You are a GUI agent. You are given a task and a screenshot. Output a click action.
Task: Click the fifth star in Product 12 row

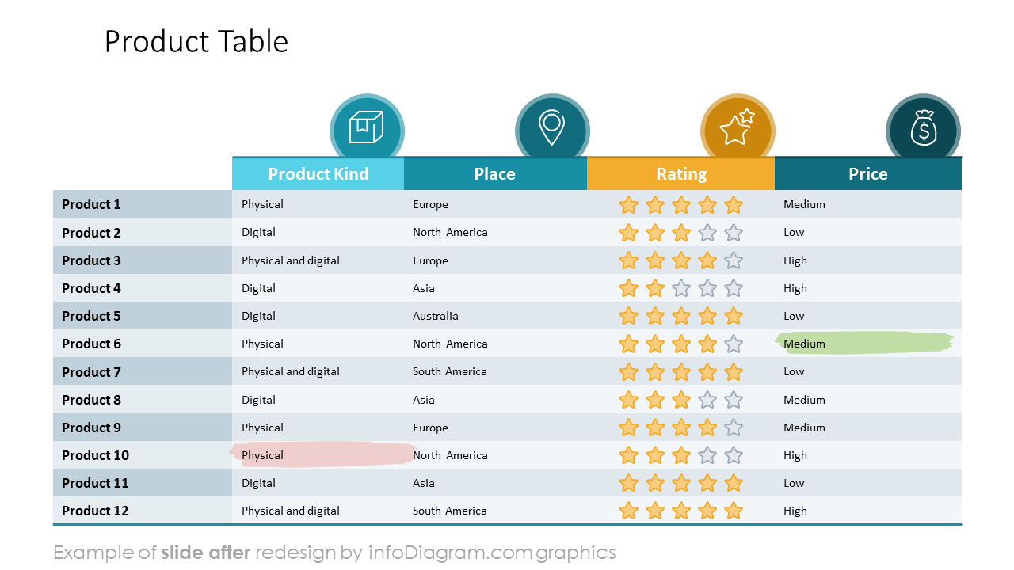click(734, 511)
